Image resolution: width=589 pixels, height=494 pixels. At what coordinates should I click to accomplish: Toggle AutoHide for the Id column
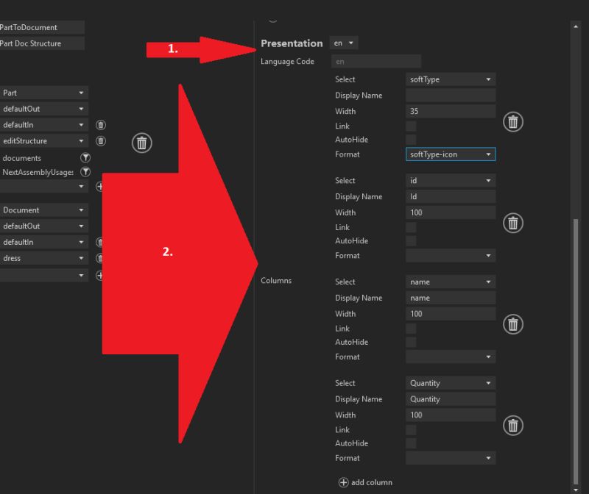pos(411,240)
